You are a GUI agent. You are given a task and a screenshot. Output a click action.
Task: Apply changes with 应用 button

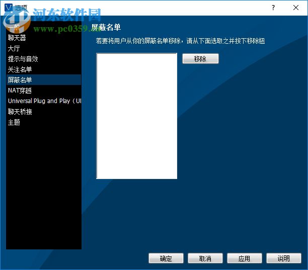245,258
